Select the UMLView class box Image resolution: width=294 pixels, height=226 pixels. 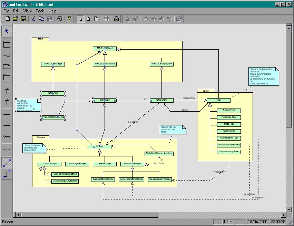[x=161, y=100]
